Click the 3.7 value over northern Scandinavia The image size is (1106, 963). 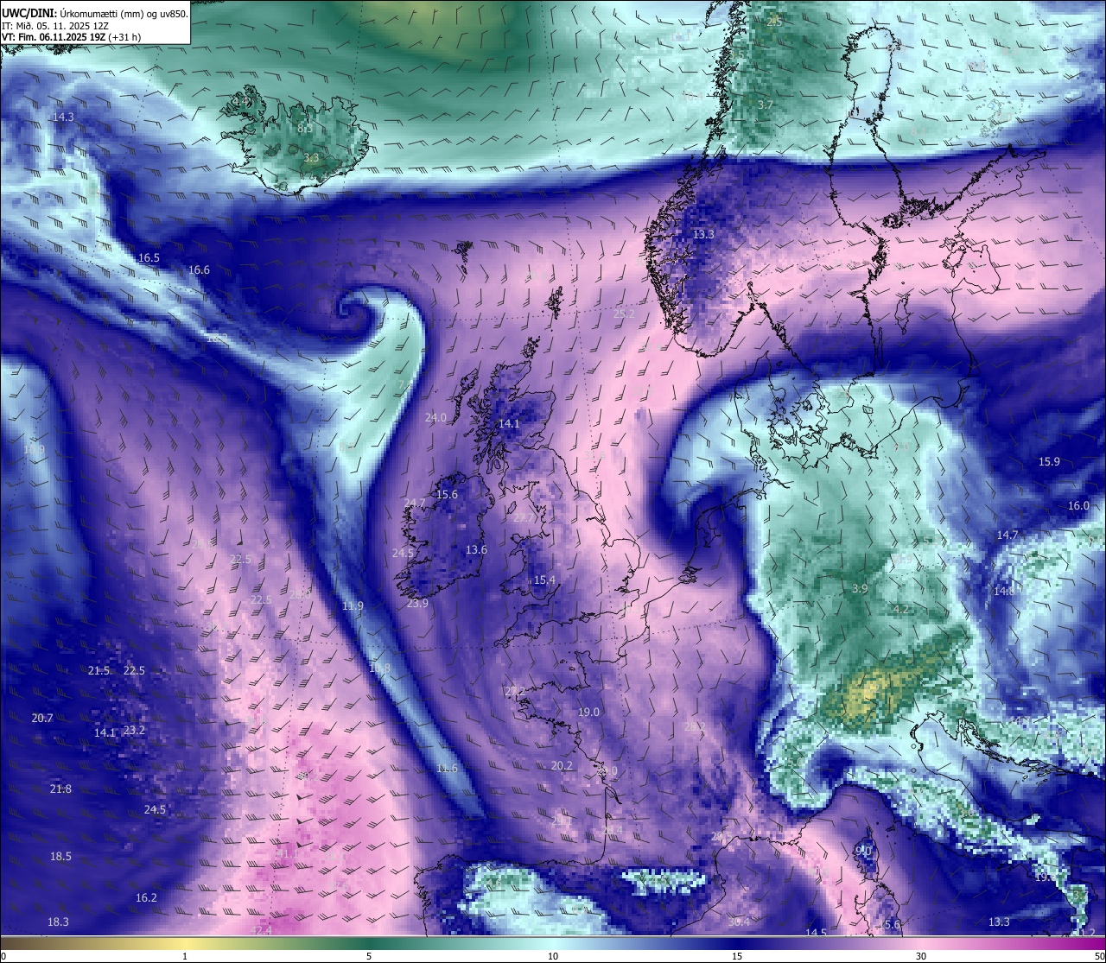click(765, 105)
